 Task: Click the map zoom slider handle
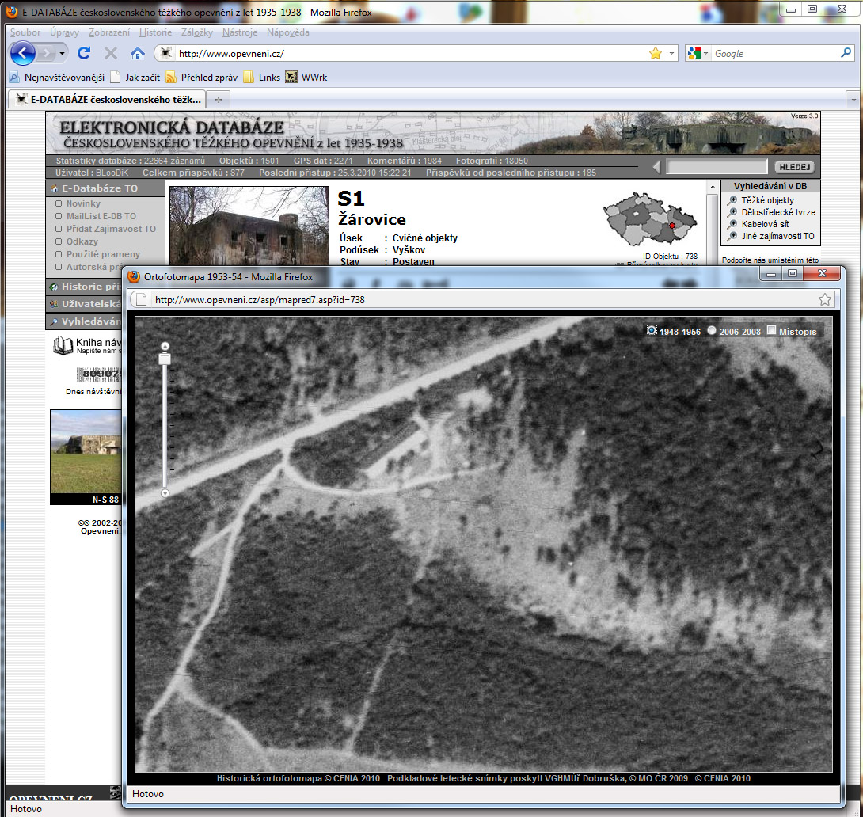[165, 360]
